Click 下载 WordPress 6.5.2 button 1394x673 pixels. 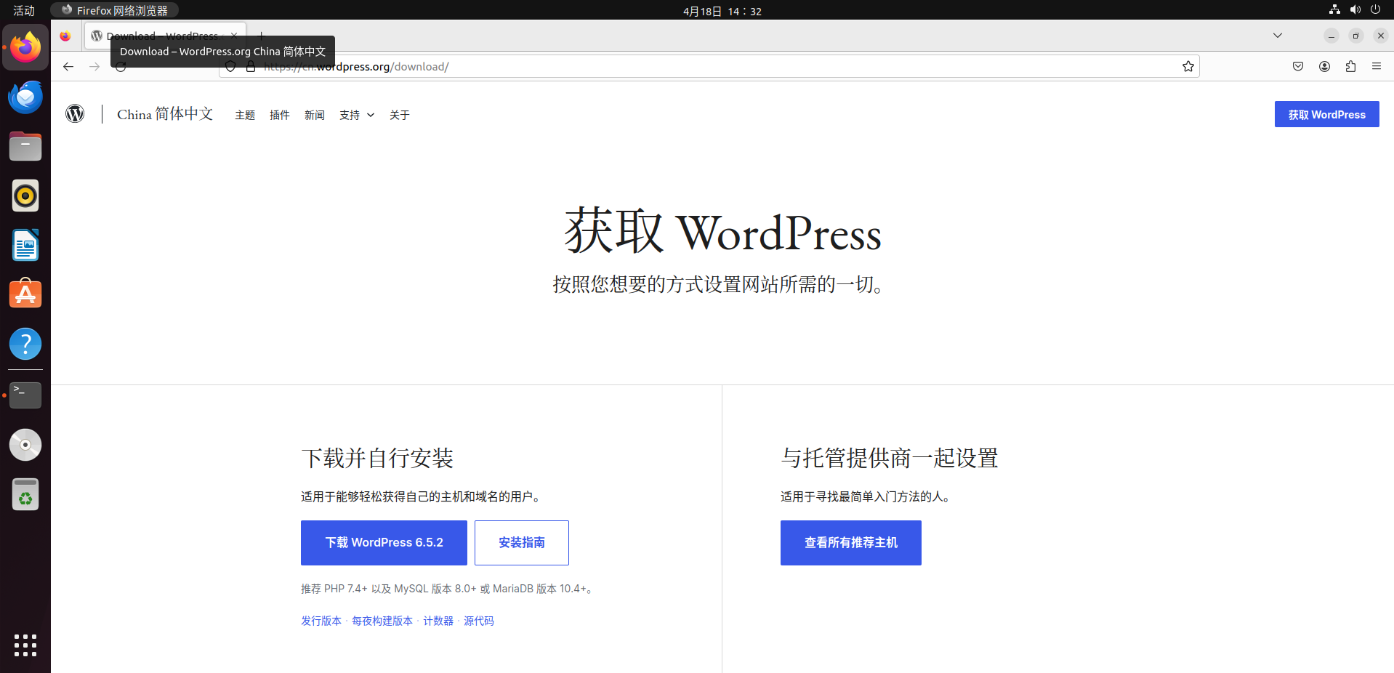pyautogui.click(x=384, y=543)
